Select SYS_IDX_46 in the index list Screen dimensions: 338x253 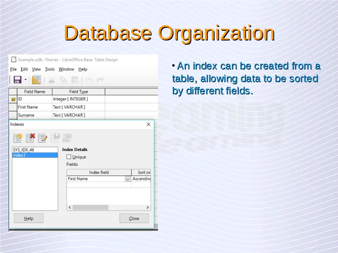tap(24, 150)
